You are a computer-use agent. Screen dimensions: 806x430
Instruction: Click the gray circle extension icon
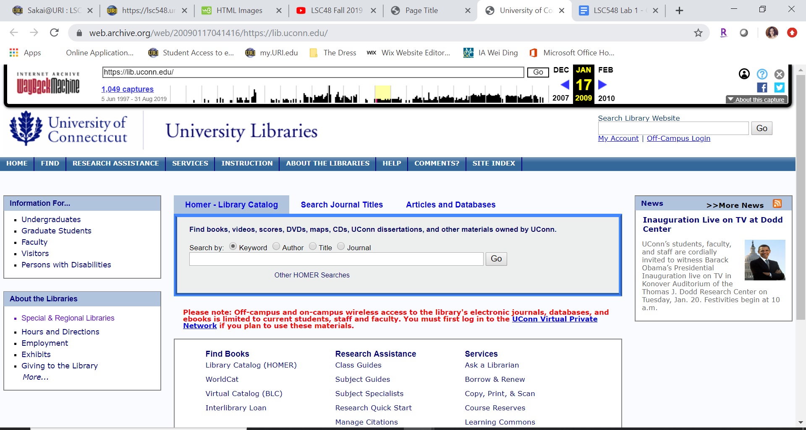[x=744, y=33]
